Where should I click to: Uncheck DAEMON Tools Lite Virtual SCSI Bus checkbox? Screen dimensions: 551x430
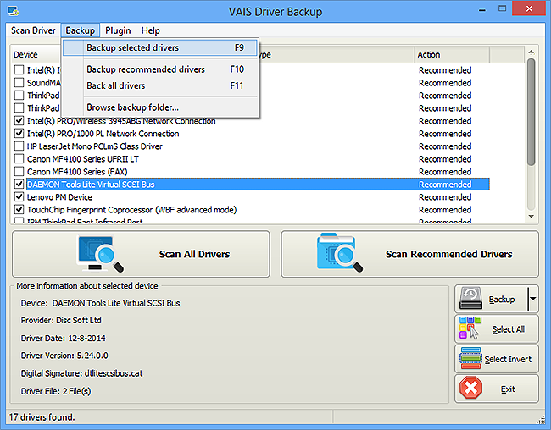point(19,184)
